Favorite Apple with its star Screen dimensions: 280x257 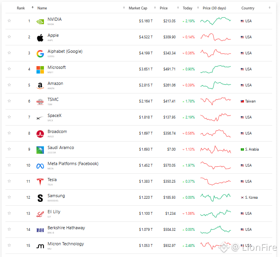[x=9, y=37]
